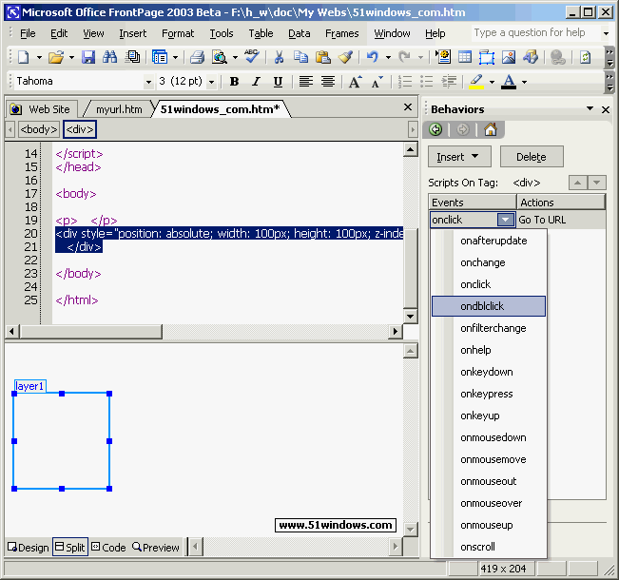619x580 pixels.
Task: Go to the Behaviors pane Home icon
Action: (491, 129)
